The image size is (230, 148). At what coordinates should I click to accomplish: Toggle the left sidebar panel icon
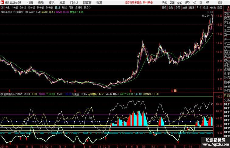[x=2, y=8]
